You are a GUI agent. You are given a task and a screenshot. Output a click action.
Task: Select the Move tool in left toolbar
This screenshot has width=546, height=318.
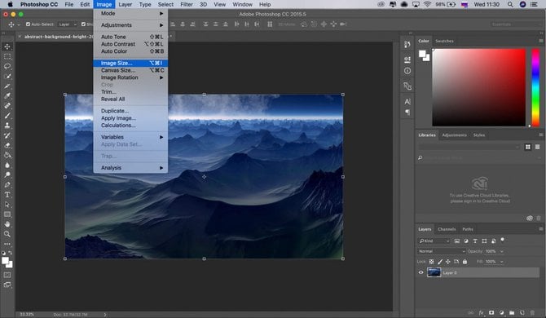pos(7,46)
